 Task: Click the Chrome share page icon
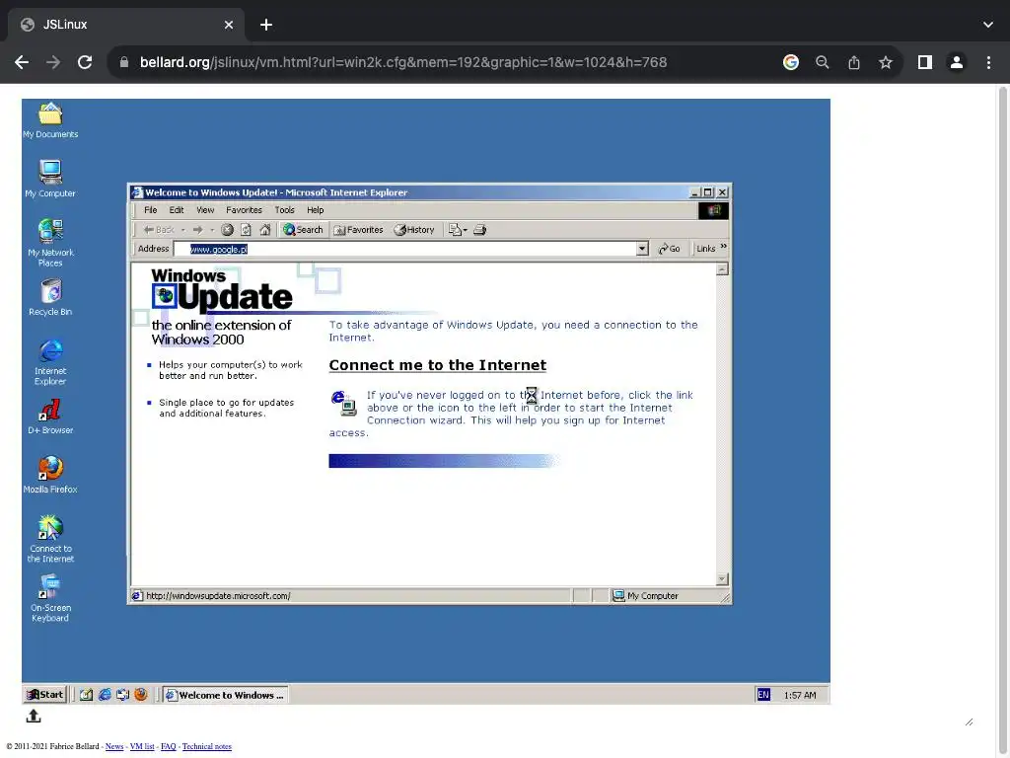[x=854, y=62]
